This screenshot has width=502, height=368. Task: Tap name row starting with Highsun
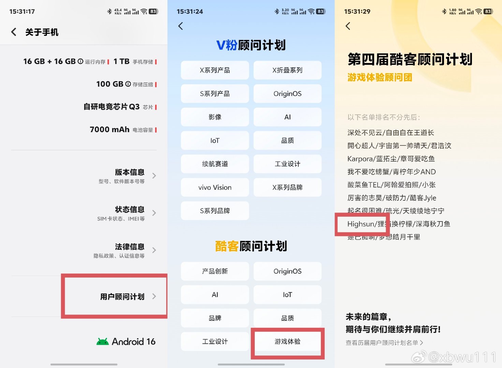point(399,224)
